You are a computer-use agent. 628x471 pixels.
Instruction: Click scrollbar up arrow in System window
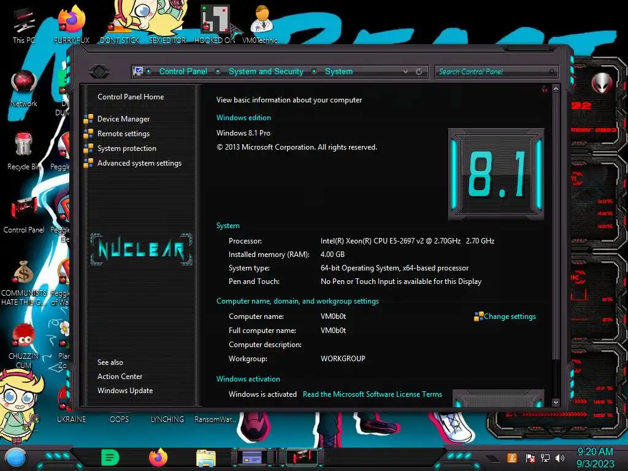tap(556, 88)
